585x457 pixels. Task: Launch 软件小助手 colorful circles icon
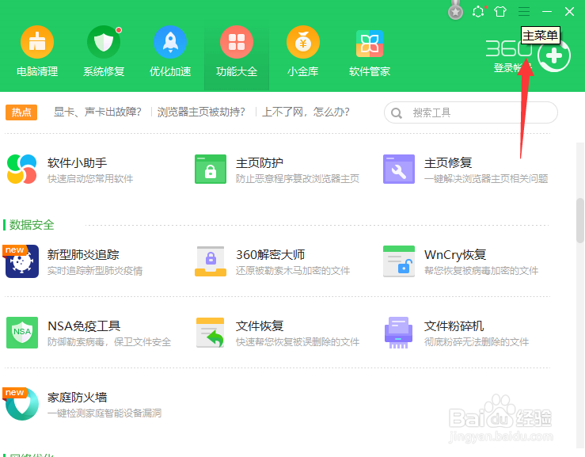(21, 169)
